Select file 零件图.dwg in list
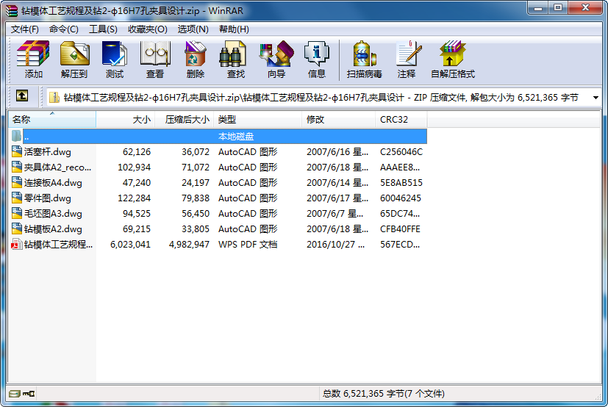608x407 pixels. tap(47, 198)
